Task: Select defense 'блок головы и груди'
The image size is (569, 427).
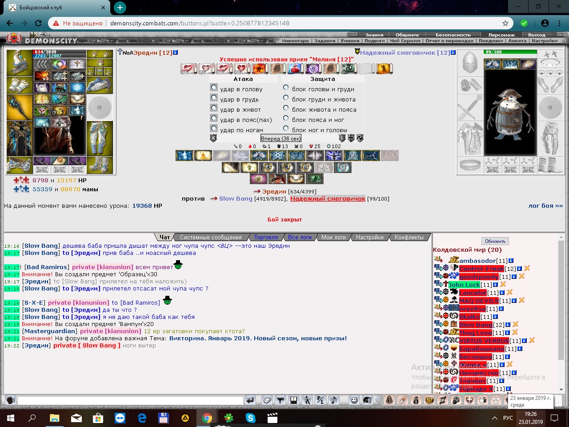Action: tap(286, 87)
